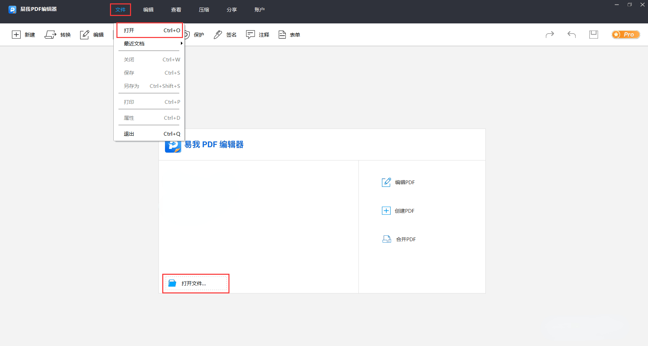Click the orange Pro upgrade badge
This screenshot has width=648, height=346.
(x=626, y=34)
